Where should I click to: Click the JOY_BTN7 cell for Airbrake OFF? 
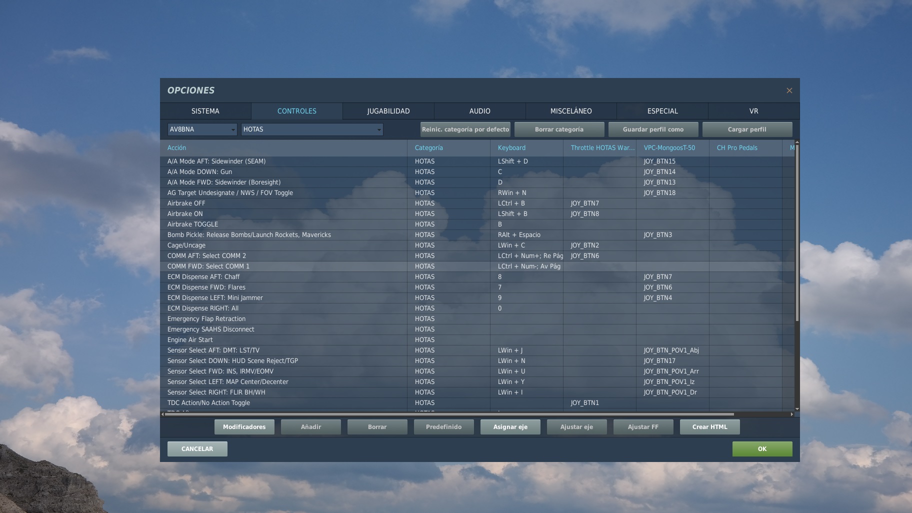[600, 203]
